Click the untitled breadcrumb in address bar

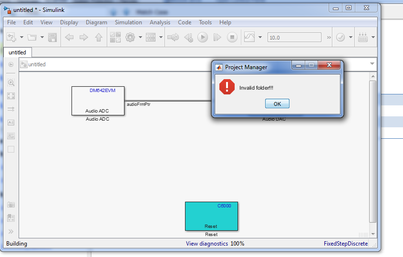coord(37,64)
